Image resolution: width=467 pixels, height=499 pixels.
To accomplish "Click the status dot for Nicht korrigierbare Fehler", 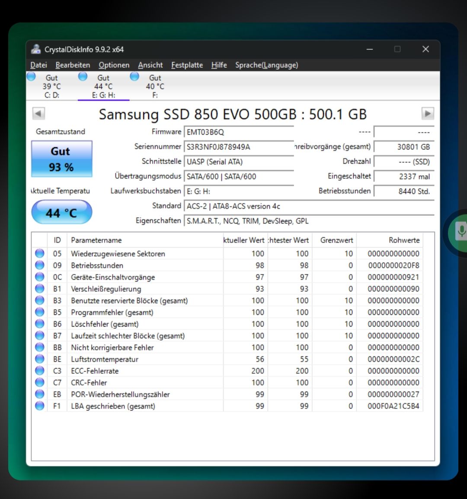I will (x=40, y=347).
